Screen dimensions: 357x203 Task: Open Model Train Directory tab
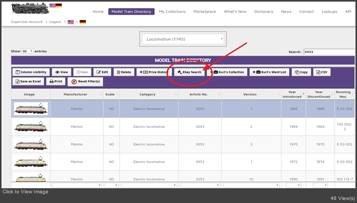tap(132, 12)
